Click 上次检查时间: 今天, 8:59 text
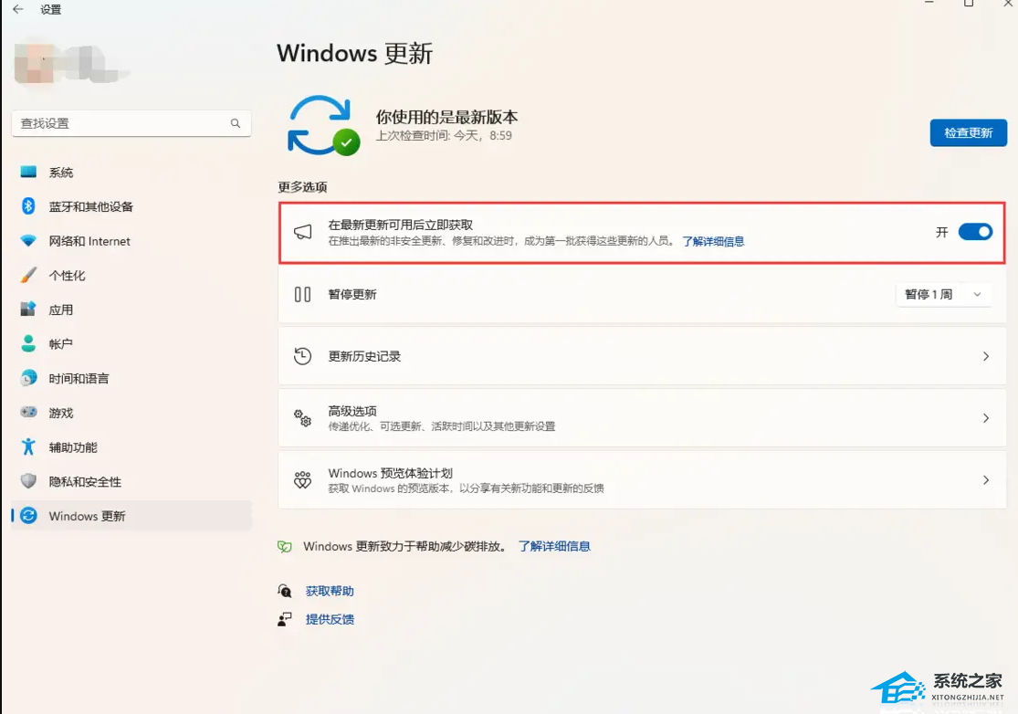Viewport: 1018px width, 714px height. [444, 136]
